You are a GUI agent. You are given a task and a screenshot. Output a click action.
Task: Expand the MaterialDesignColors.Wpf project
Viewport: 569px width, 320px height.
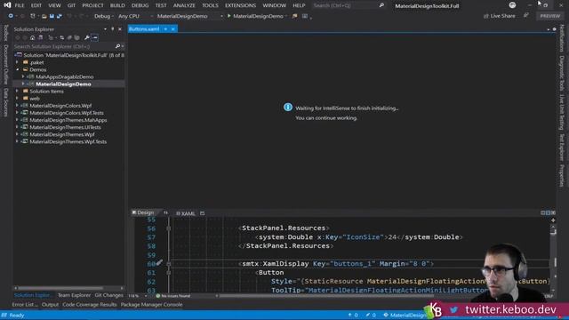17,106
